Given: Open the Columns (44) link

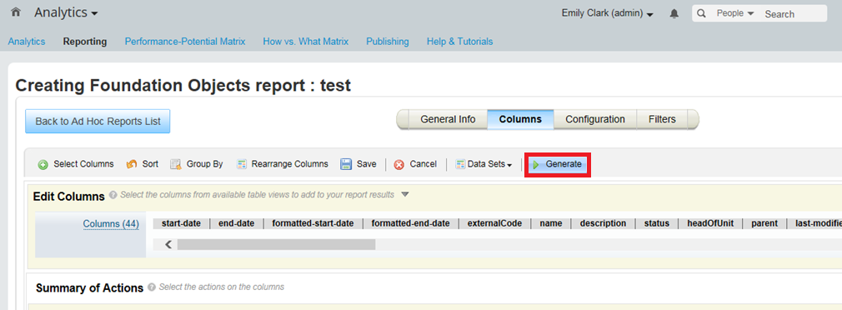Looking at the screenshot, I should [x=111, y=223].
